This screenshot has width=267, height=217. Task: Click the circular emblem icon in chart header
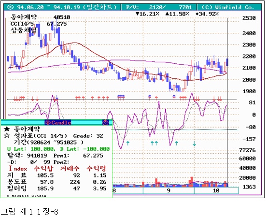[11, 7]
